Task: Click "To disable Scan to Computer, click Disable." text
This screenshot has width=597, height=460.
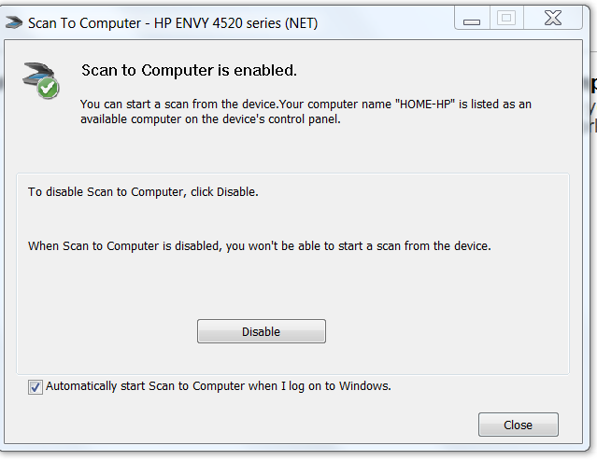Action: [143, 192]
